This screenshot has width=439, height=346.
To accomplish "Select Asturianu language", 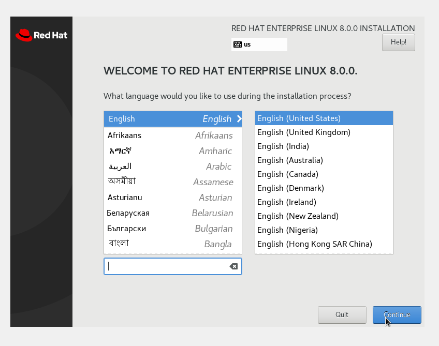I will pos(172,198).
